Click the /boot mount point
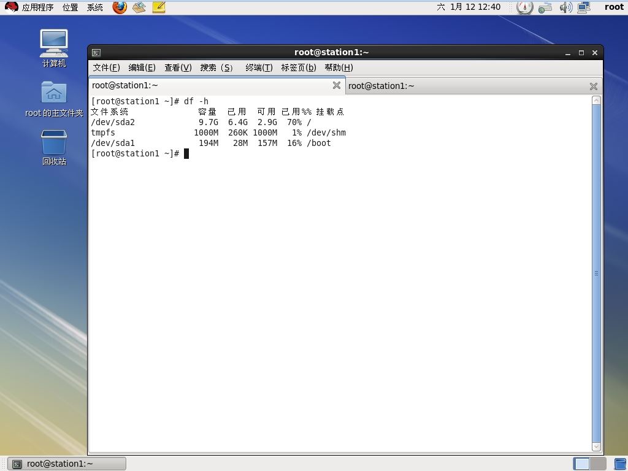 319,143
